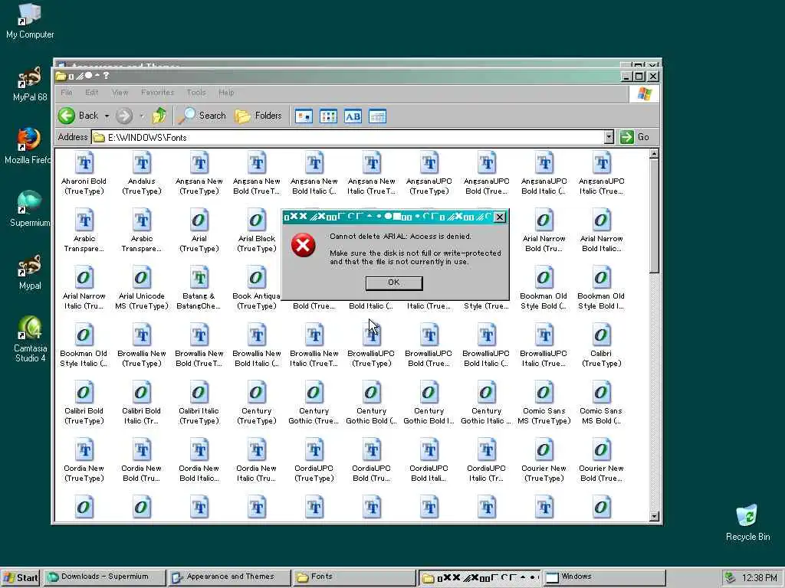The width and height of the screenshot is (785, 588).
Task: Select the Cordia New (TrueType) font icon
Action: pos(84,460)
